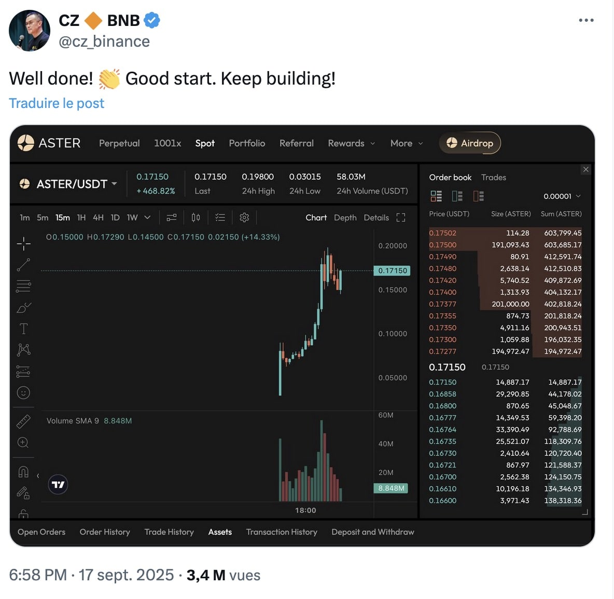Select the ruler measure tool
The height and width of the screenshot is (599, 614).
pyautogui.click(x=23, y=421)
